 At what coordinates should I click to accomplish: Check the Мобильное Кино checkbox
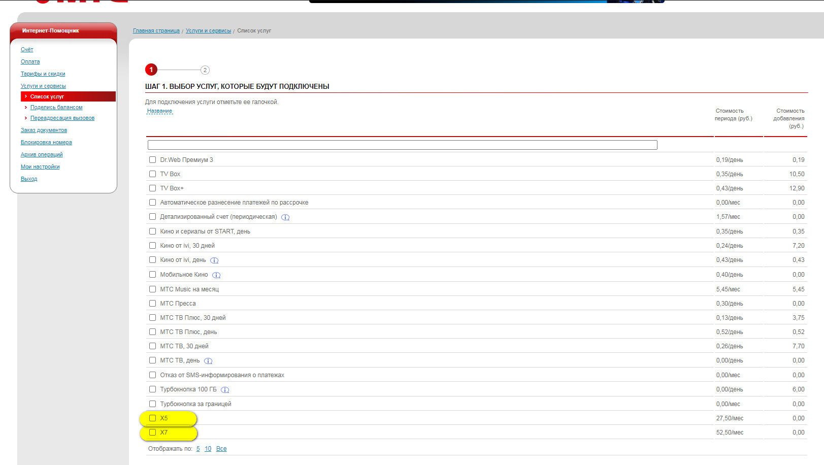coord(152,274)
